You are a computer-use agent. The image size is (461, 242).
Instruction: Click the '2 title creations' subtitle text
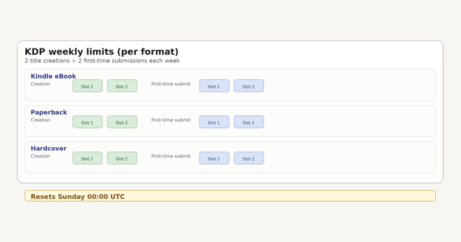pos(102,61)
